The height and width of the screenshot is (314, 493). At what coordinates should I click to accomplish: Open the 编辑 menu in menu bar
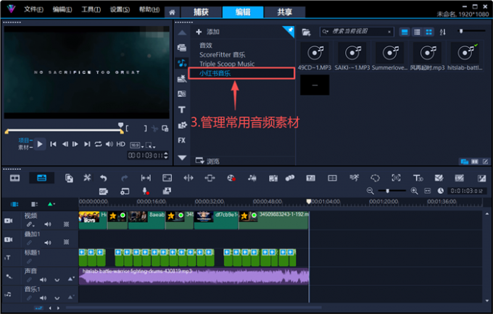coord(62,9)
